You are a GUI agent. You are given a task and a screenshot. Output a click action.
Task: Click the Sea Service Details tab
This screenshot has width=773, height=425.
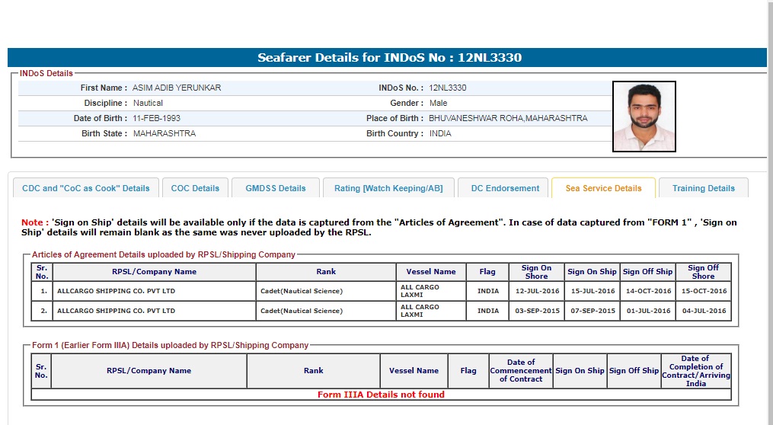(603, 188)
